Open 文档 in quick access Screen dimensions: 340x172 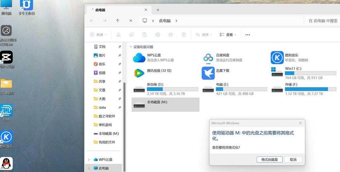click(102, 47)
